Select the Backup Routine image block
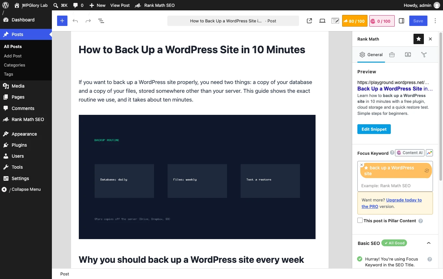The width and height of the screenshot is (443, 279). 197,177
